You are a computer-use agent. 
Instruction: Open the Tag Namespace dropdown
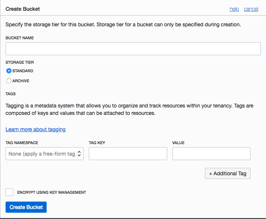44,153
